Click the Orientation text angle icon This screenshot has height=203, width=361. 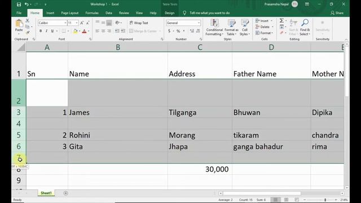117,23
